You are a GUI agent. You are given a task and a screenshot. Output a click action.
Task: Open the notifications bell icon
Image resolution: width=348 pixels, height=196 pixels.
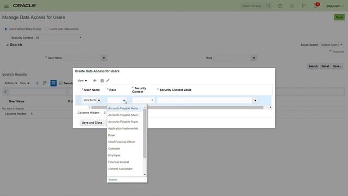pyautogui.click(x=315, y=6)
